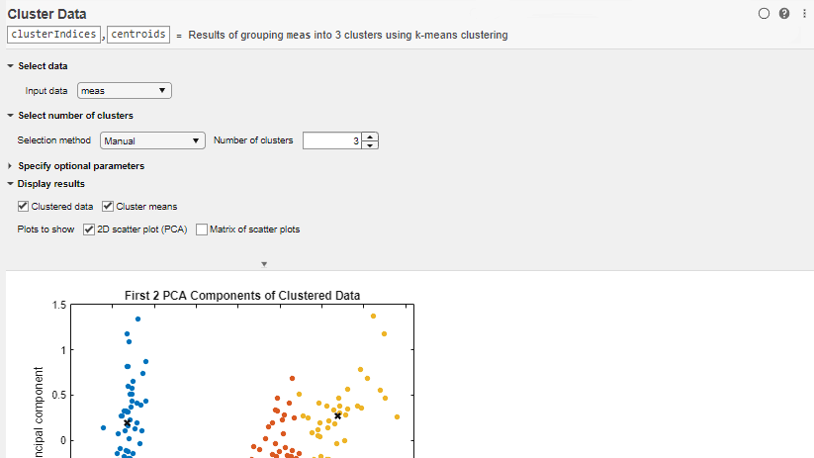Decrease number of clusters with the down arrow
Viewport: 814px width, 458px height.
pos(371,144)
